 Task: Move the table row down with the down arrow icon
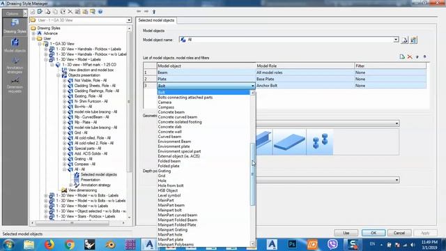point(424,57)
